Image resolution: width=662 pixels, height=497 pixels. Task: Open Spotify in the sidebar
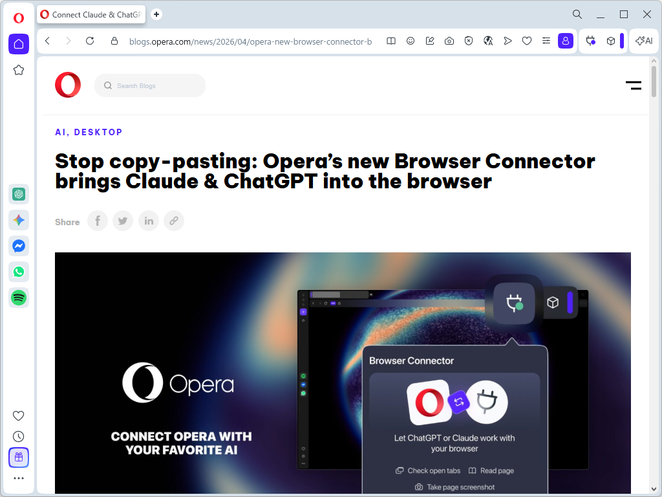(x=19, y=298)
